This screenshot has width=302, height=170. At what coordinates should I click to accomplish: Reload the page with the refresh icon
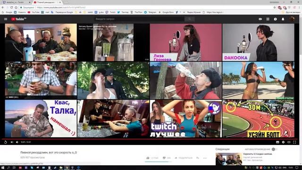pyautogui.click(x=11, y=8)
